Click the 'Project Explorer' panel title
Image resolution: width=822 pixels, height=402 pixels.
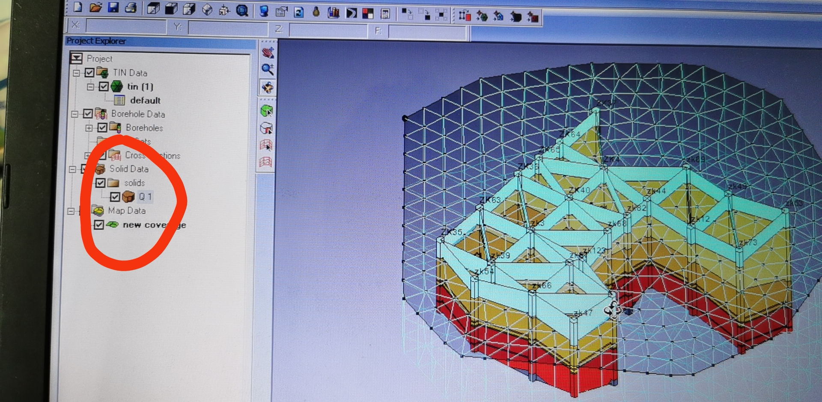click(x=96, y=41)
